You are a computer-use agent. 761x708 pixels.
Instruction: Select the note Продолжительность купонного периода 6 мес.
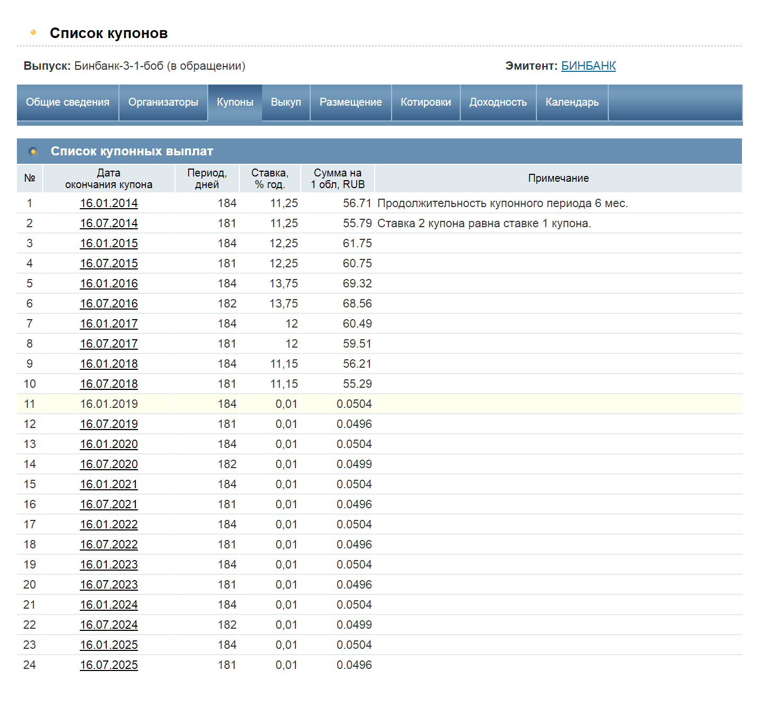pos(503,203)
